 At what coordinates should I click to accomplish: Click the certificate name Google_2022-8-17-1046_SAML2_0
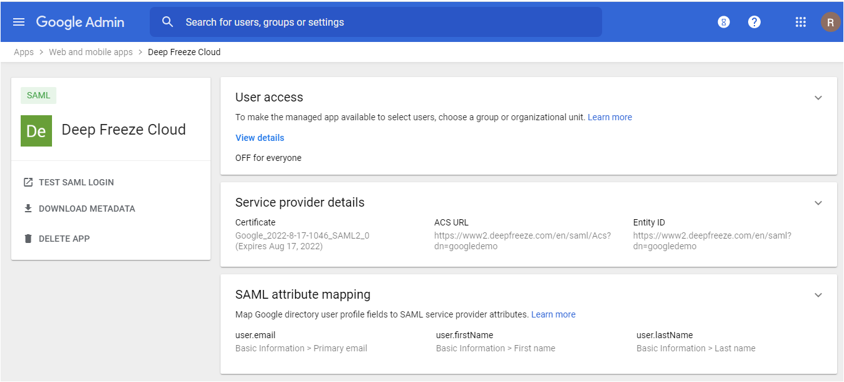coord(303,235)
